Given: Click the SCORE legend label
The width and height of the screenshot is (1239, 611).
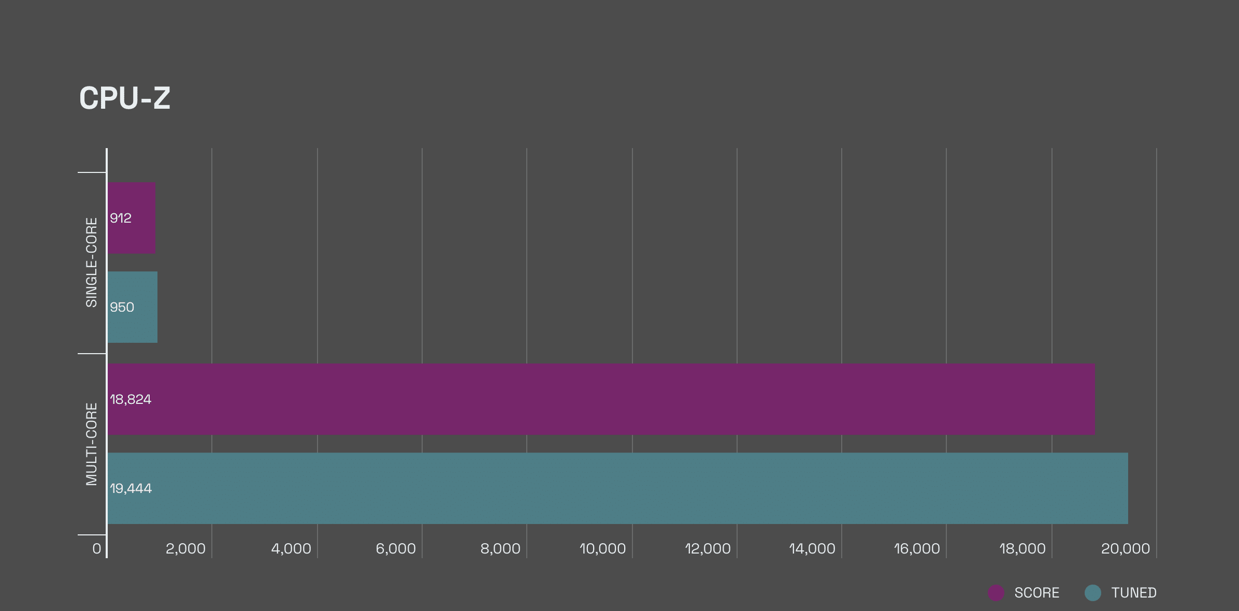Looking at the screenshot, I should 1036,593.
